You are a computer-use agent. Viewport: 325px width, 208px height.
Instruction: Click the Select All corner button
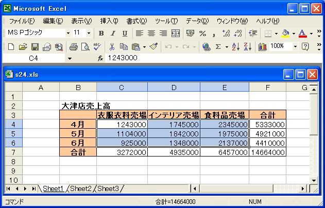pyautogui.click(x=13, y=87)
